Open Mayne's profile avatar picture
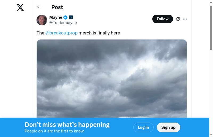This screenshot has width=213, height=137. coord(42,20)
